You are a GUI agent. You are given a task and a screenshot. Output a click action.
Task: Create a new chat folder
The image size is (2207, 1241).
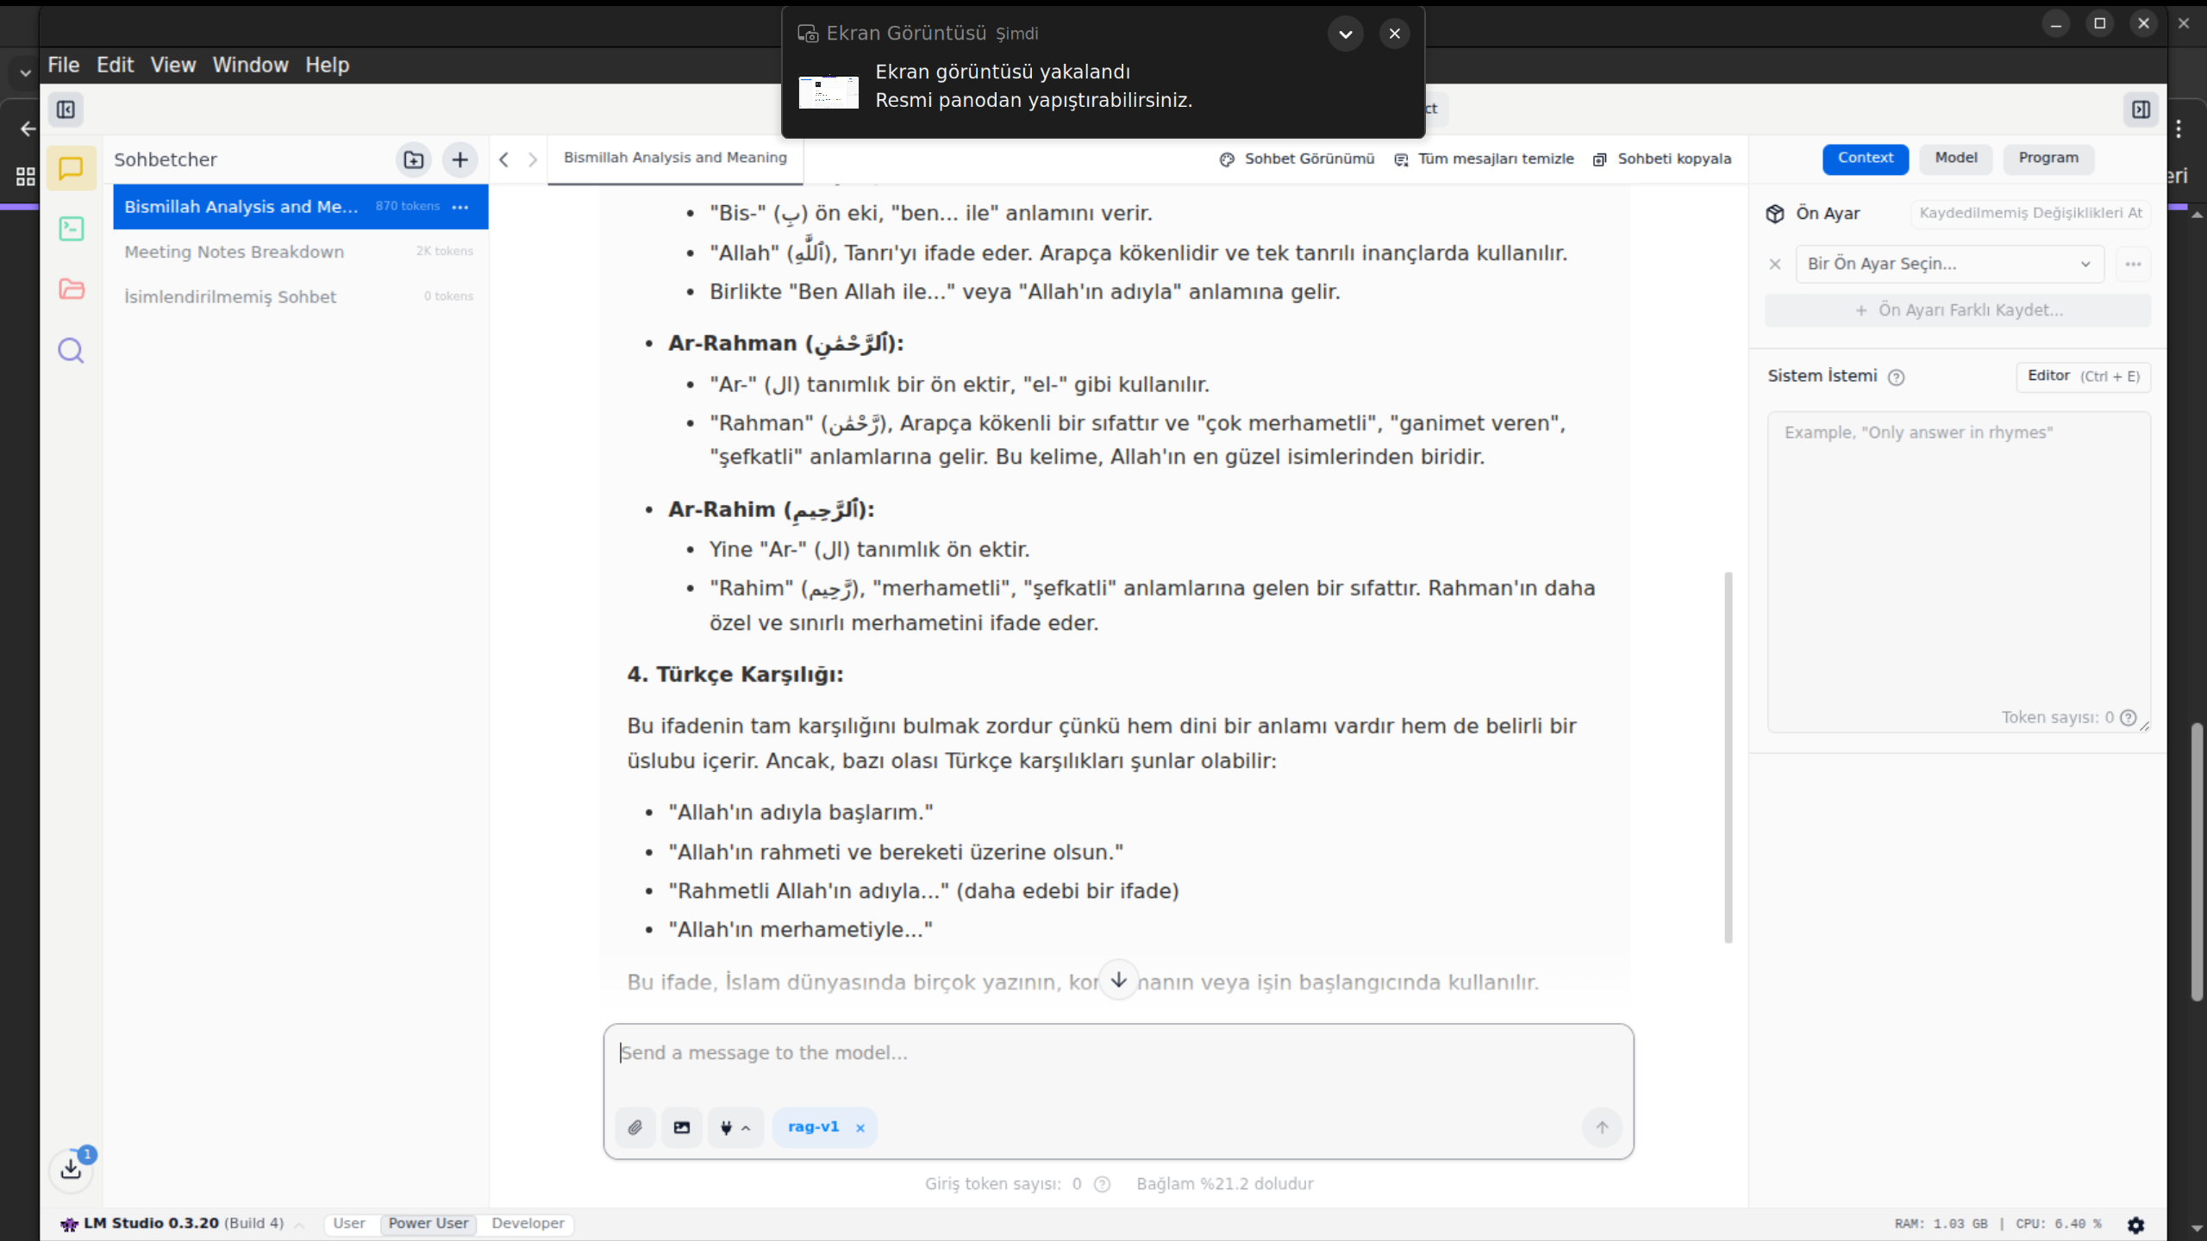point(414,159)
